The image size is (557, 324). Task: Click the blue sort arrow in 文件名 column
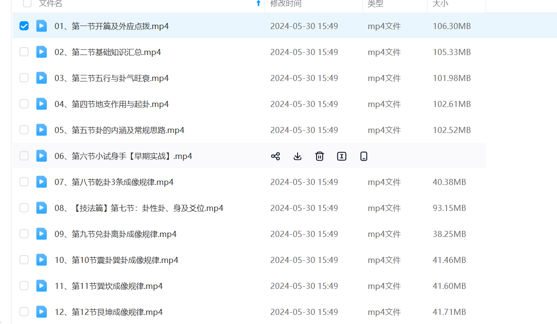coord(259,3)
